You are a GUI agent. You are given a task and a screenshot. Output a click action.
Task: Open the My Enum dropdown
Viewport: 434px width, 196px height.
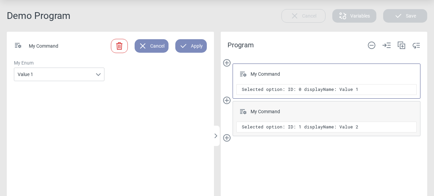(x=59, y=74)
